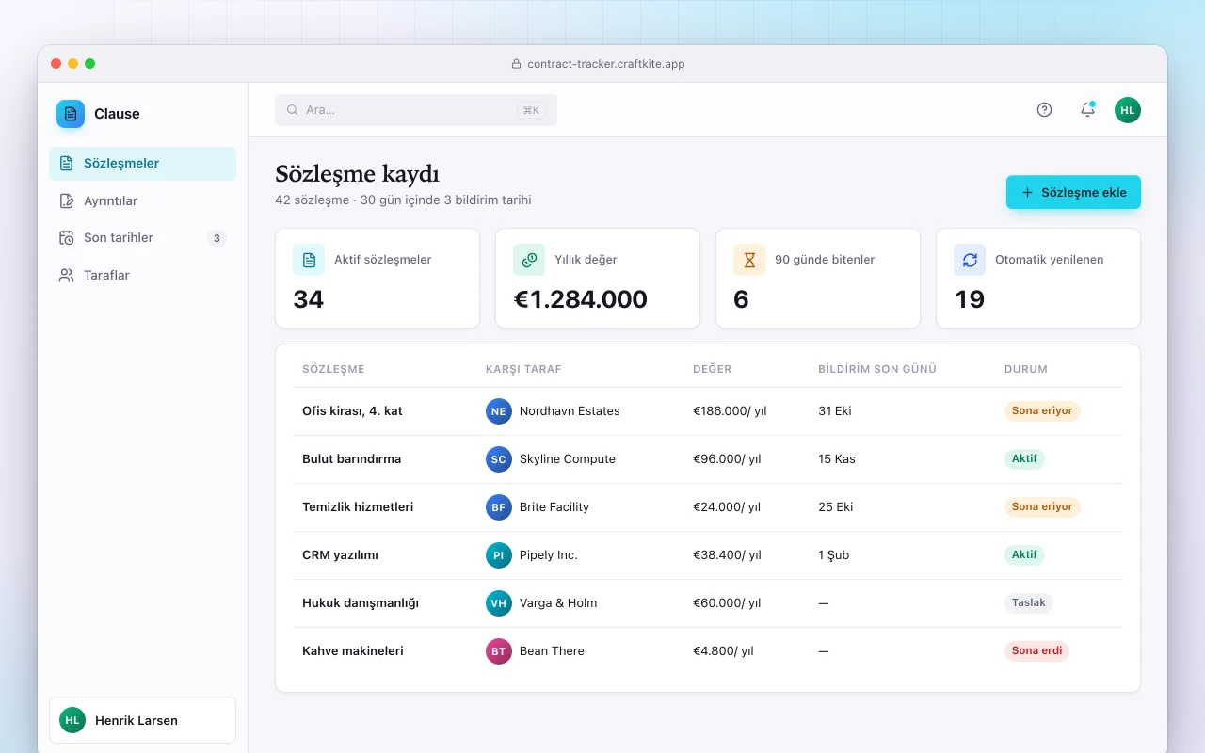Click the BF avatar for Brite Facility
1205x753 pixels.
499,507
